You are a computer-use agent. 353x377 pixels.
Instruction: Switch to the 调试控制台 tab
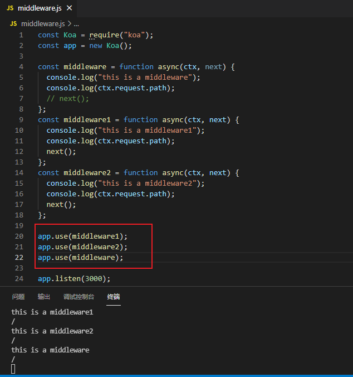(x=79, y=297)
